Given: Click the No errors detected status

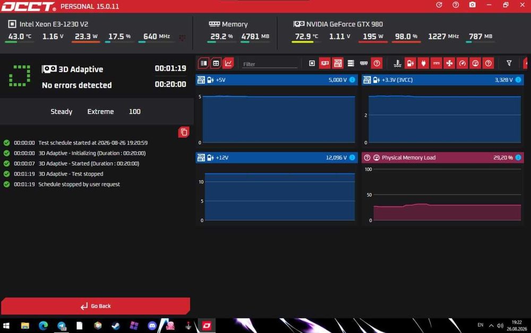Looking at the screenshot, I should (76, 85).
